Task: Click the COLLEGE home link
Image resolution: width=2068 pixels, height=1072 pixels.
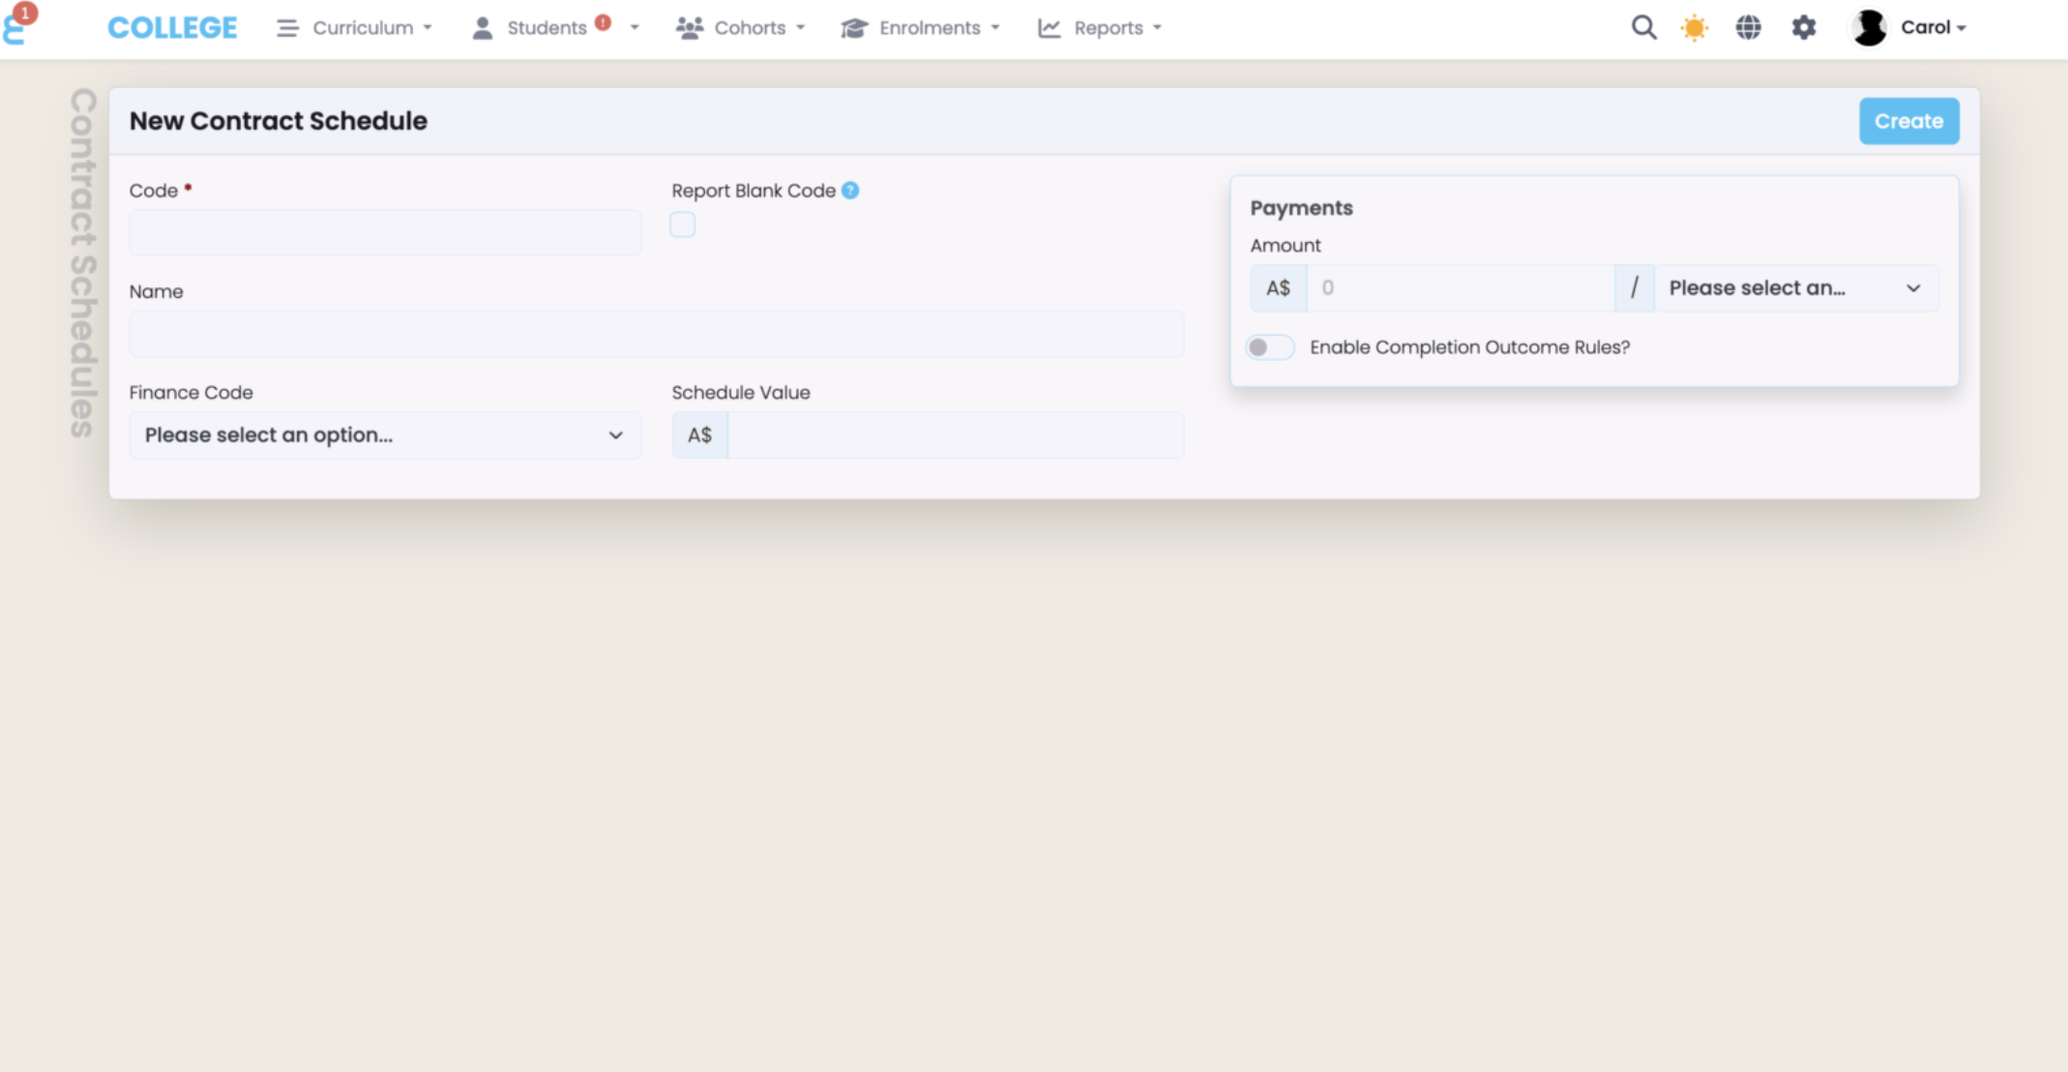Action: 172,28
